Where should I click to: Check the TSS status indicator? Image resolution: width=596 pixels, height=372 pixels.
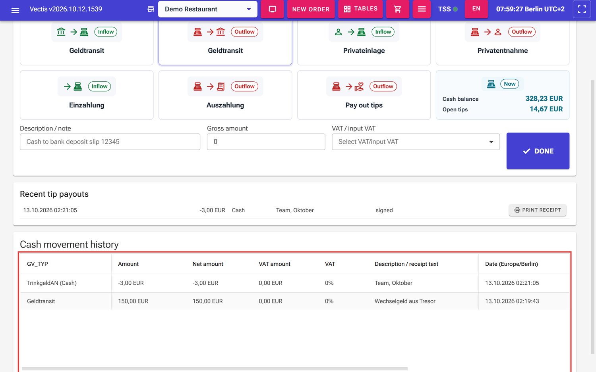tap(448, 9)
